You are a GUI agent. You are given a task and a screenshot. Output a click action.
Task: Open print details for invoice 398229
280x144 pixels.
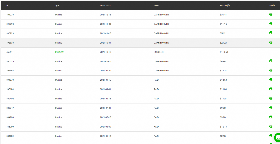tap(270, 33)
